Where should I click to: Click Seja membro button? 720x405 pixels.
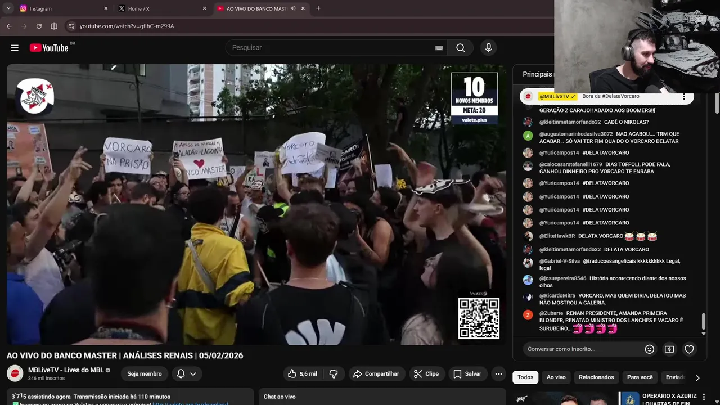[145, 374]
